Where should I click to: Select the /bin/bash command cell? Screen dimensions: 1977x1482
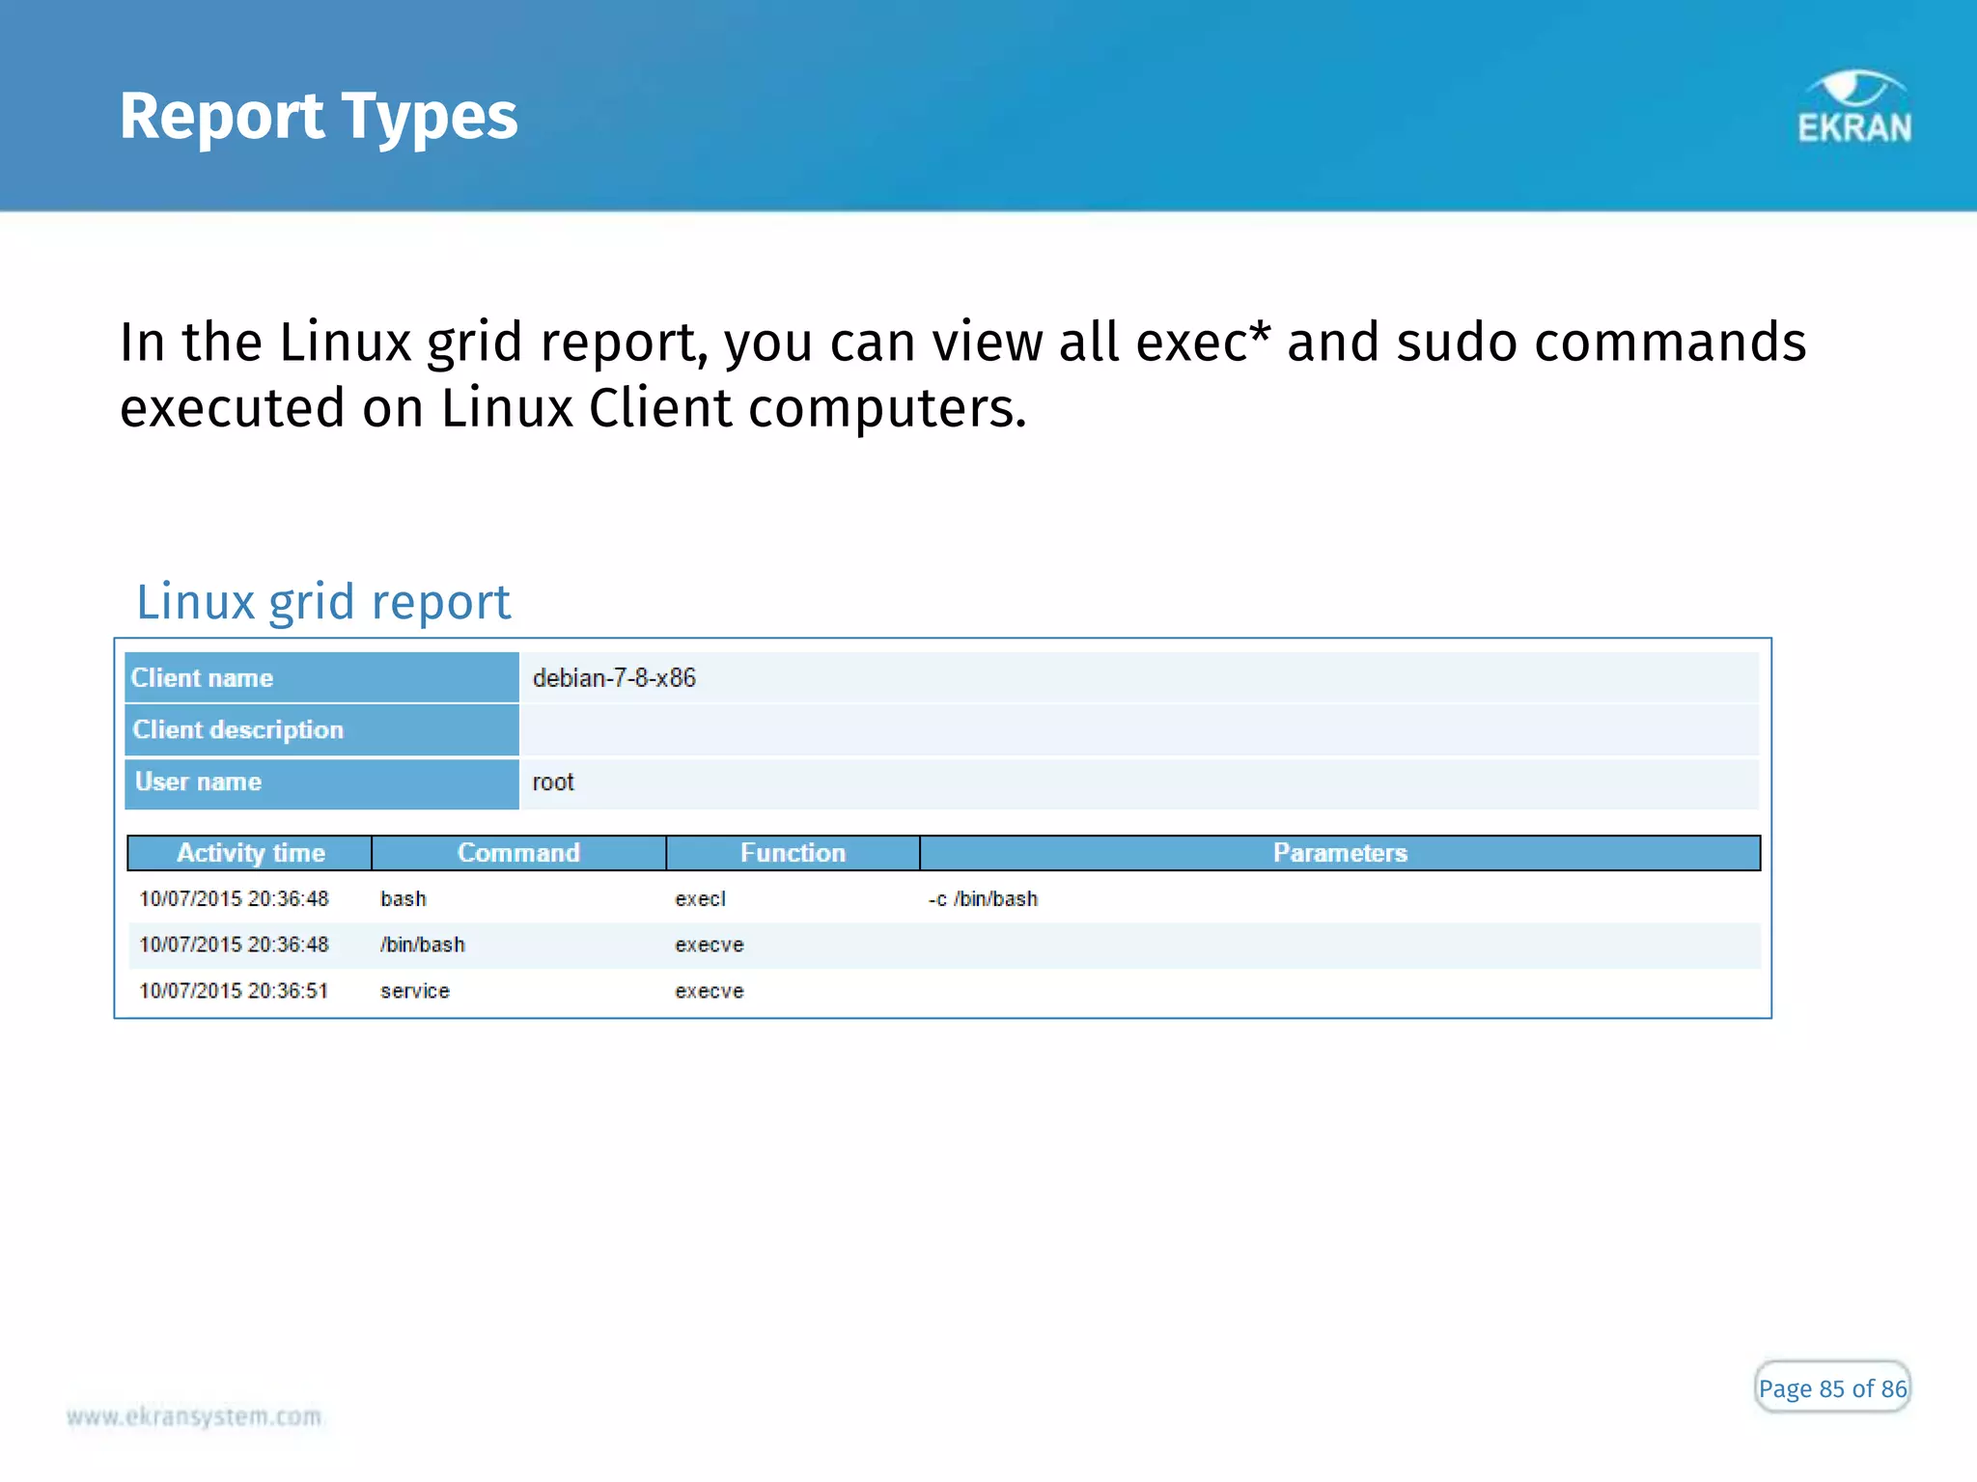click(423, 945)
